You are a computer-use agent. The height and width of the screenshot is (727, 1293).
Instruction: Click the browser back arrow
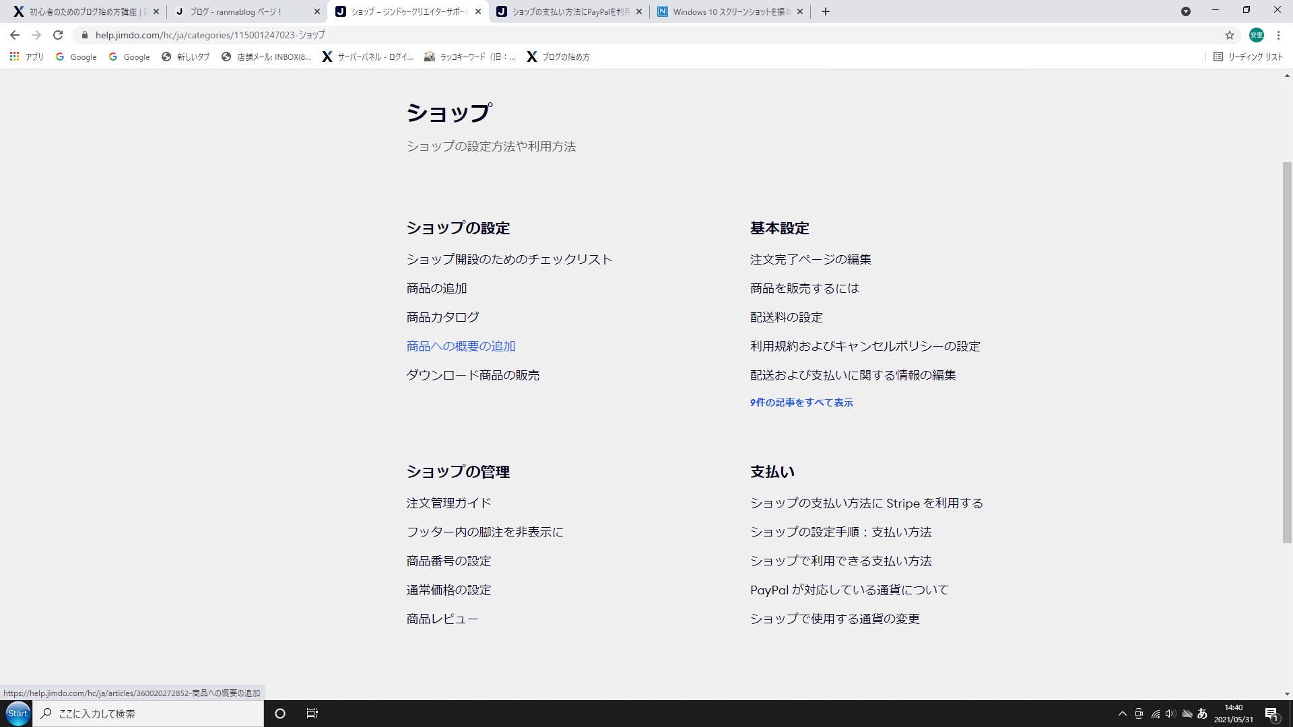click(15, 35)
